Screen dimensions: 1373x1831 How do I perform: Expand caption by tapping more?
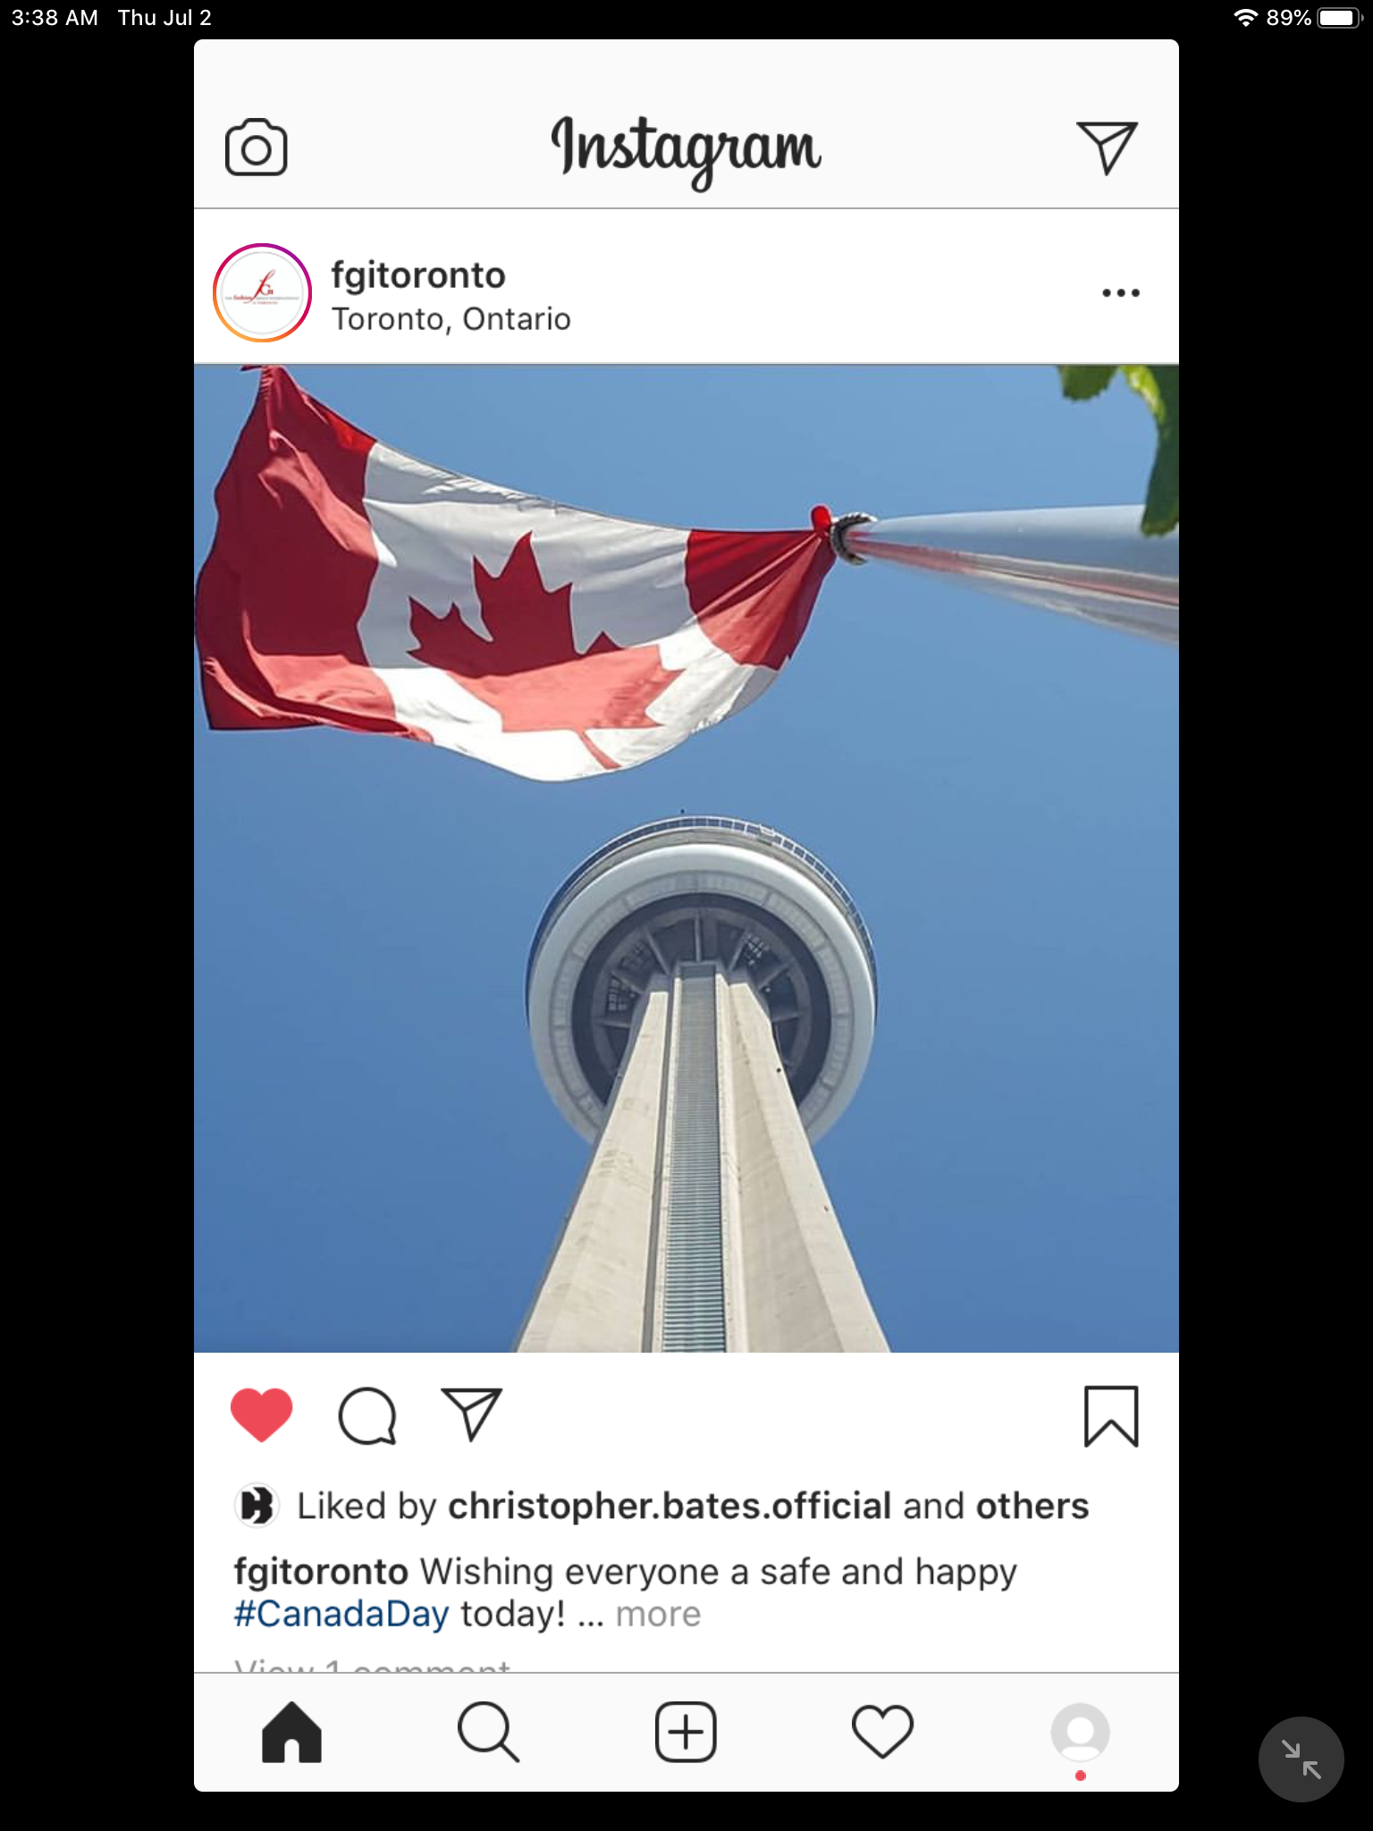click(x=658, y=1615)
